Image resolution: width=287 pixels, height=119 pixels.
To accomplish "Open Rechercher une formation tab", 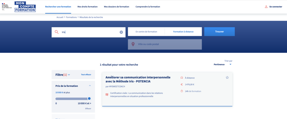I will click(x=58, y=7).
